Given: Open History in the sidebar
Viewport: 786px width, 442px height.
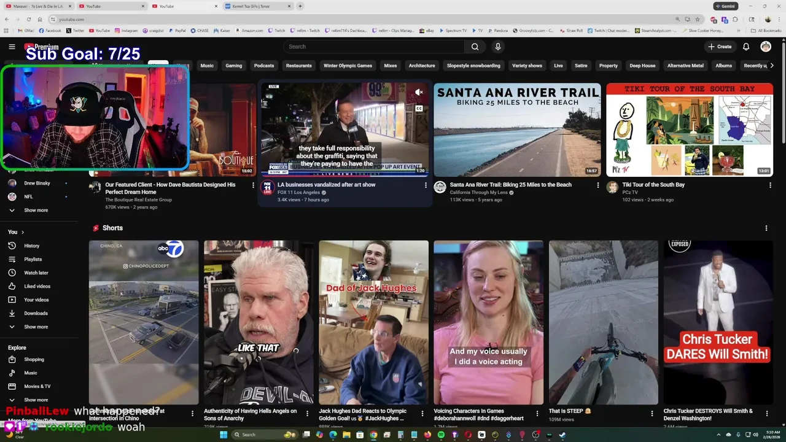Looking at the screenshot, I should [x=32, y=246].
